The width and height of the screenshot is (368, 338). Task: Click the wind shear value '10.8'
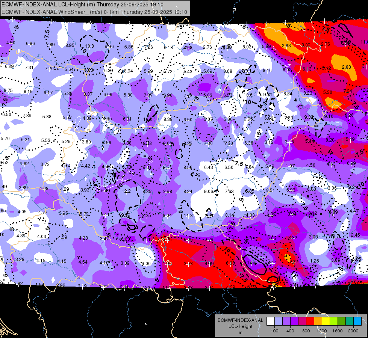tap(89, 46)
